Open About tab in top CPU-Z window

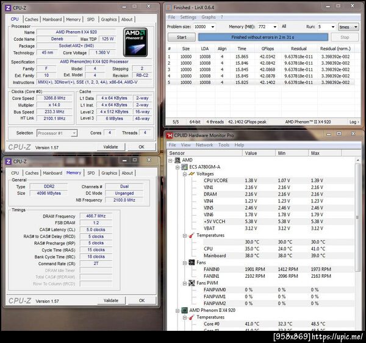tap(127, 19)
